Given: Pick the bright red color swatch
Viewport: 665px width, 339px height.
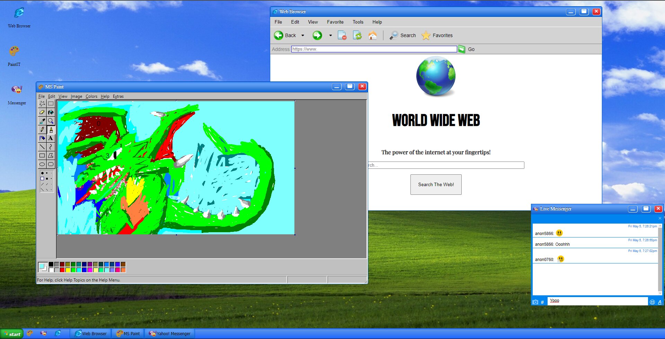Looking at the screenshot, I should tap(62, 270).
